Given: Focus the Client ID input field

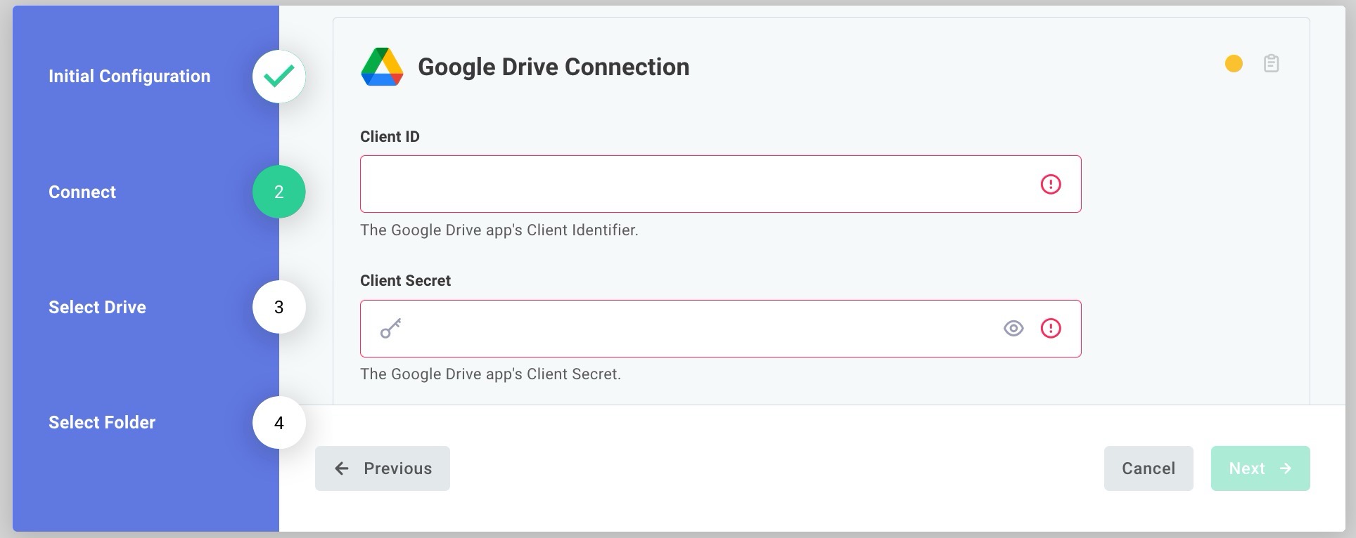Looking at the screenshot, I should tap(721, 184).
